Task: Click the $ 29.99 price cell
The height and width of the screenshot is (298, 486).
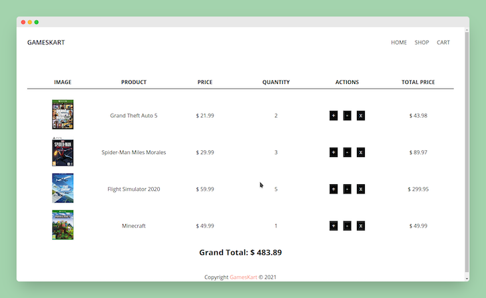Action: point(205,152)
